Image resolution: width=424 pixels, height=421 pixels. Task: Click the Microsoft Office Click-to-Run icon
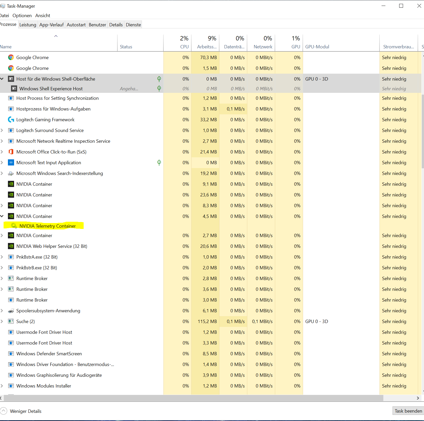pyautogui.click(x=11, y=152)
